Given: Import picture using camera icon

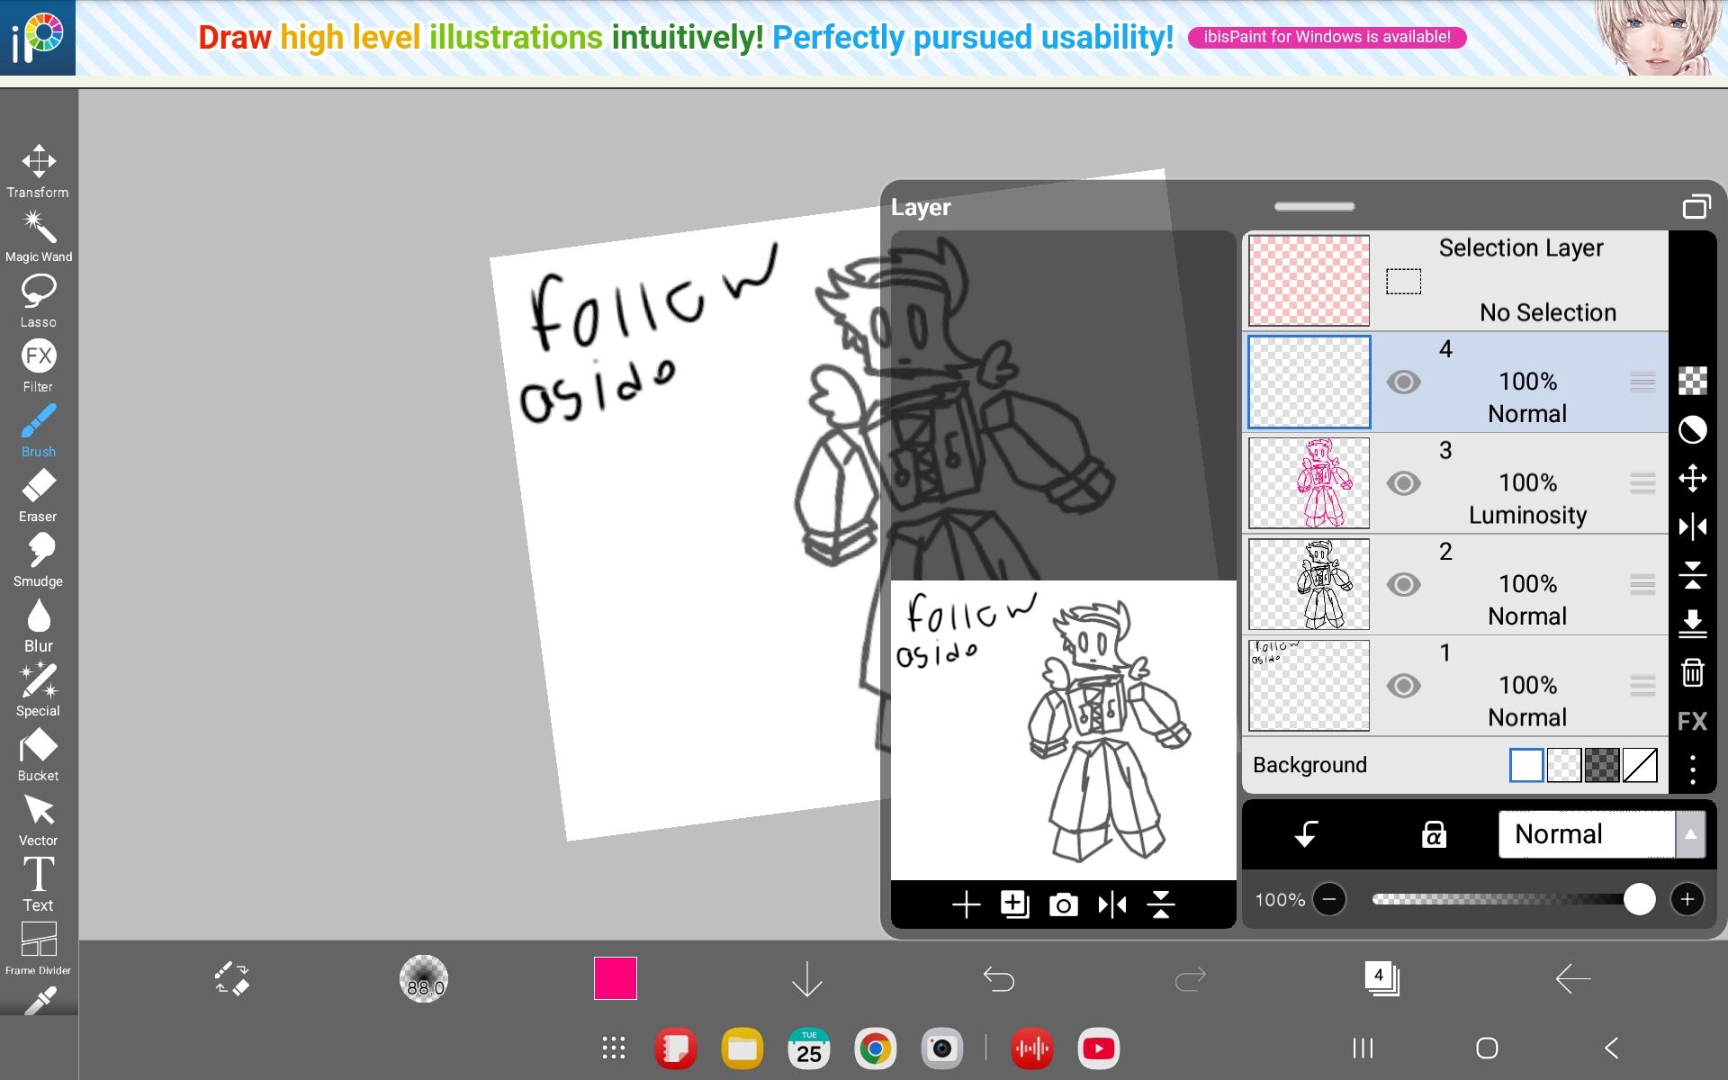Looking at the screenshot, I should click(1064, 904).
